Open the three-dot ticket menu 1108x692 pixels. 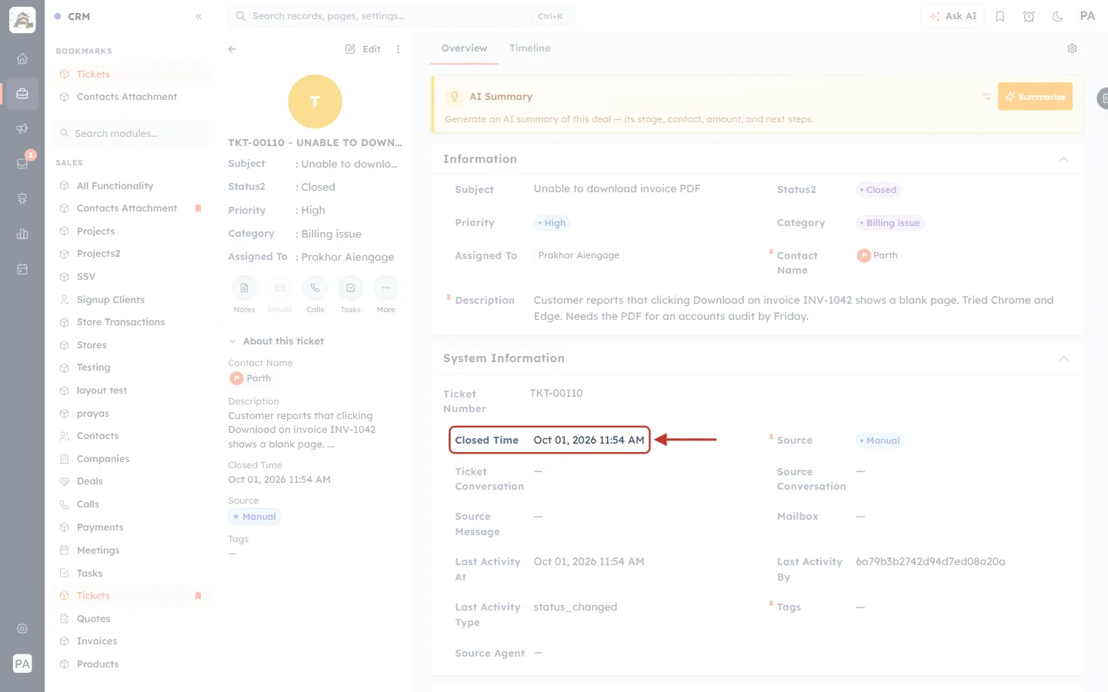(398, 48)
